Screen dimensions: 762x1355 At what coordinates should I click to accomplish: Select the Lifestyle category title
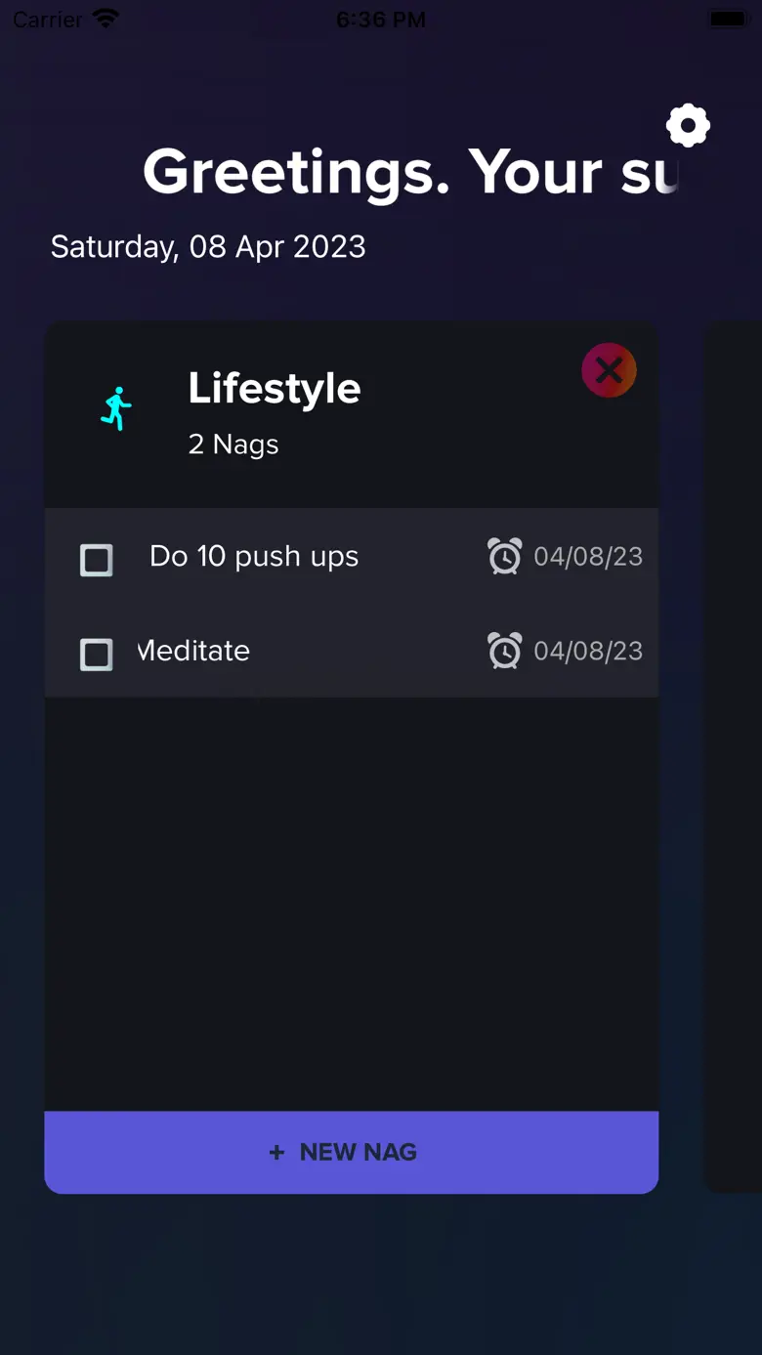pos(275,389)
